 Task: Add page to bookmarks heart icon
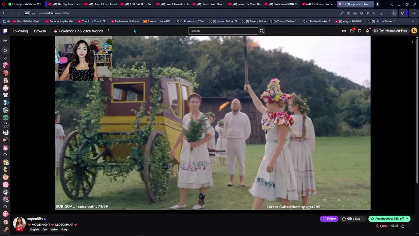coord(375,13)
